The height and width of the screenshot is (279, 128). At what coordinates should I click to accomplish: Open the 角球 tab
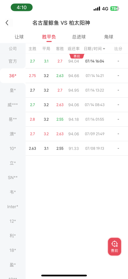tap(109, 37)
